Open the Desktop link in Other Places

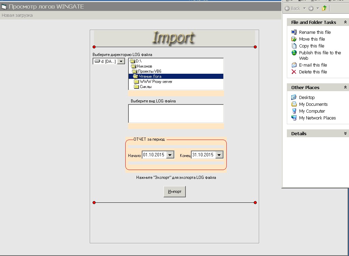[307, 97]
